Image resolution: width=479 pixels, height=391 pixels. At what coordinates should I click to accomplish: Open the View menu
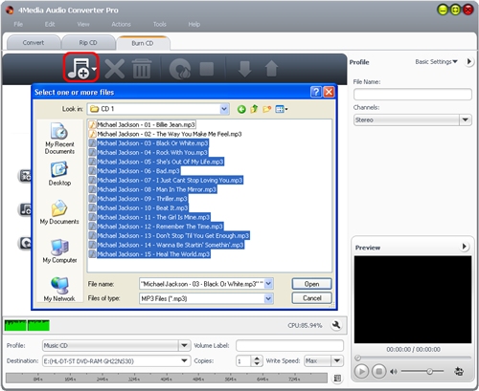[x=83, y=24]
